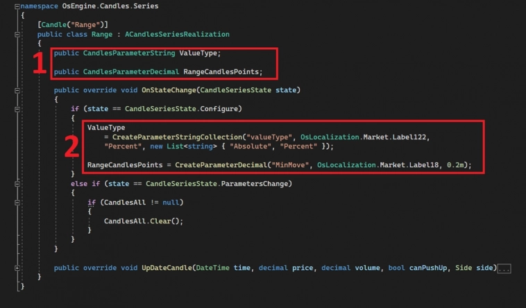Collapse the OnStateChange method

[x=17, y=90]
